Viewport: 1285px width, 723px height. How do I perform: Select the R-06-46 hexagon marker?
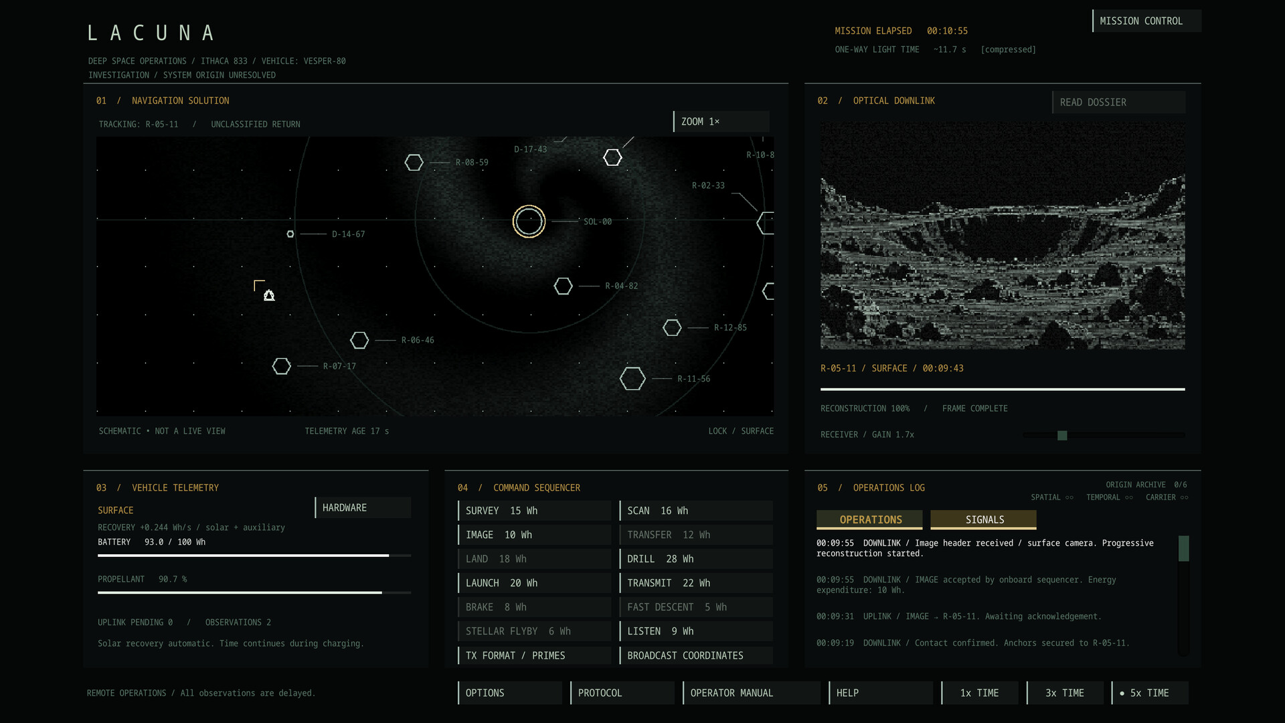pyautogui.click(x=359, y=340)
